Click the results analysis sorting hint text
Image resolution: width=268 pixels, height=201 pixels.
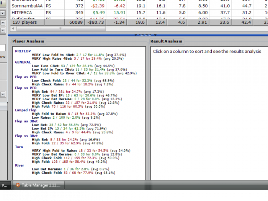[x=207, y=52]
